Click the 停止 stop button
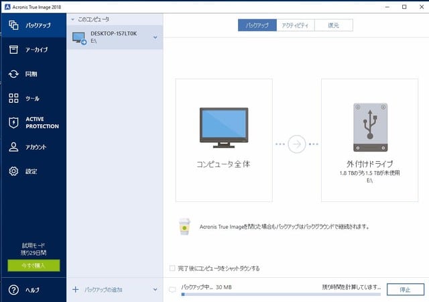Image resolution: width=429 pixels, height=302 pixels. pyautogui.click(x=404, y=290)
